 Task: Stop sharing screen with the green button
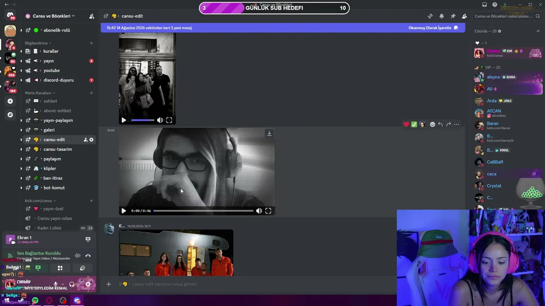pos(38,268)
